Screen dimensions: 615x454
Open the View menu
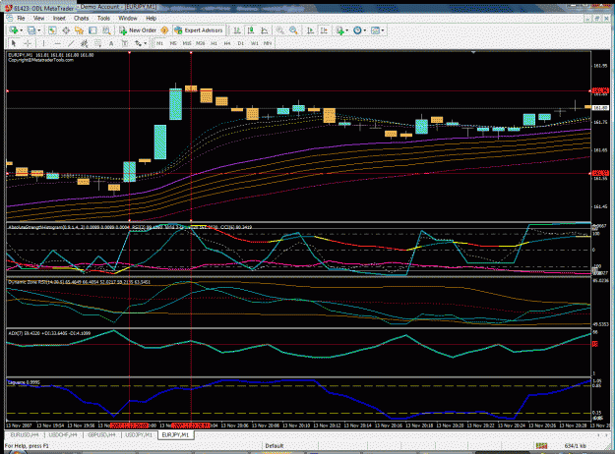(x=38, y=18)
